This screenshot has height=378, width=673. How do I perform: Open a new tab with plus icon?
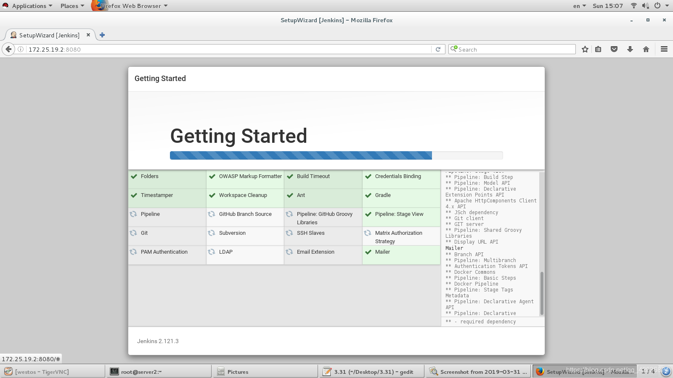[x=102, y=35]
